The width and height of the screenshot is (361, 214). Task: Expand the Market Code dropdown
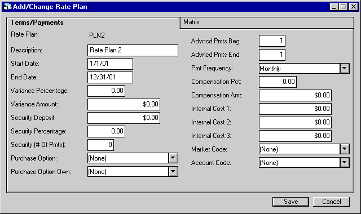point(345,149)
